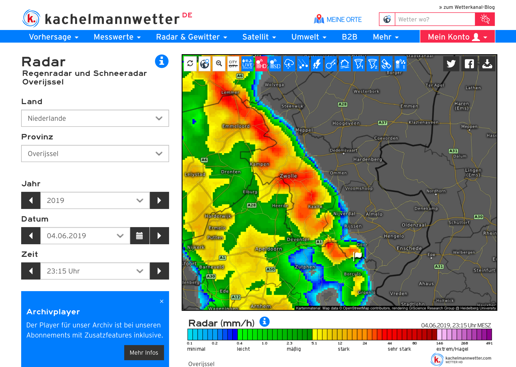
Task: Click the map refresh icon
Action: pos(190,64)
